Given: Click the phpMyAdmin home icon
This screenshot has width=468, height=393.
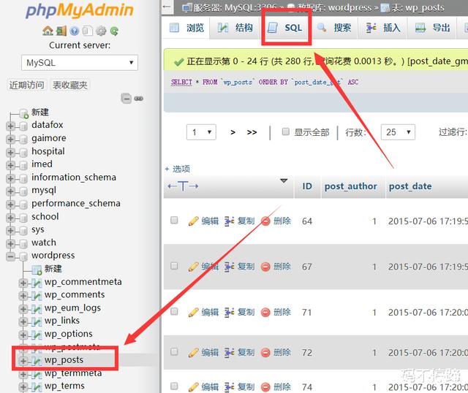Looking at the screenshot, I should (48, 31).
